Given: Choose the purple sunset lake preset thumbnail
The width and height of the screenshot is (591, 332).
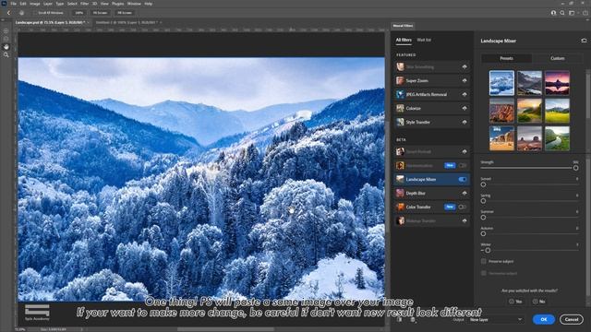Looking at the screenshot, I should coord(557,83).
